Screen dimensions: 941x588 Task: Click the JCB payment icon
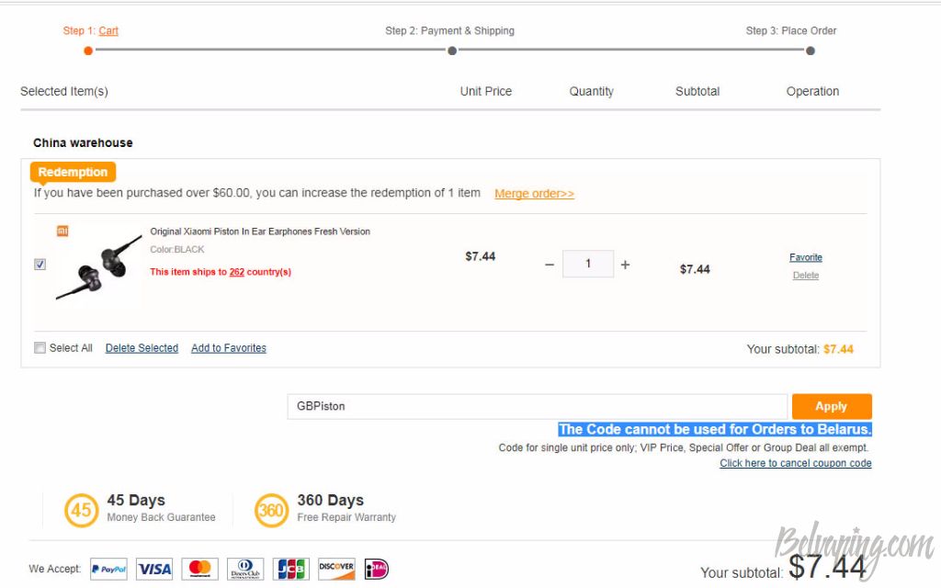[x=291, y=569]
